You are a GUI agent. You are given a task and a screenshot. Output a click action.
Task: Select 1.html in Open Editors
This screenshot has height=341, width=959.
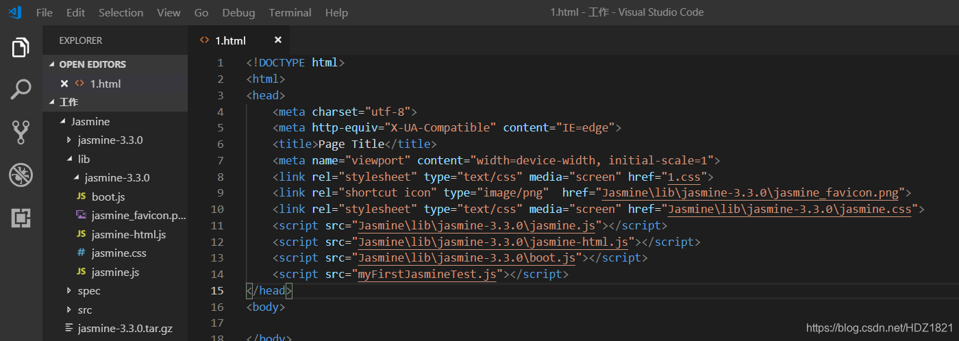click(115, 84)
